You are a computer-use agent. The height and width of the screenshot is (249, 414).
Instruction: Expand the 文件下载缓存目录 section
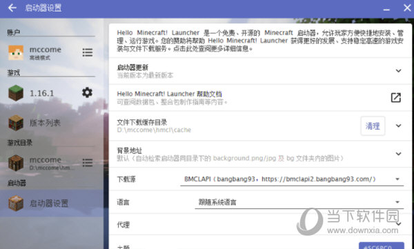[x=398, y=126]
